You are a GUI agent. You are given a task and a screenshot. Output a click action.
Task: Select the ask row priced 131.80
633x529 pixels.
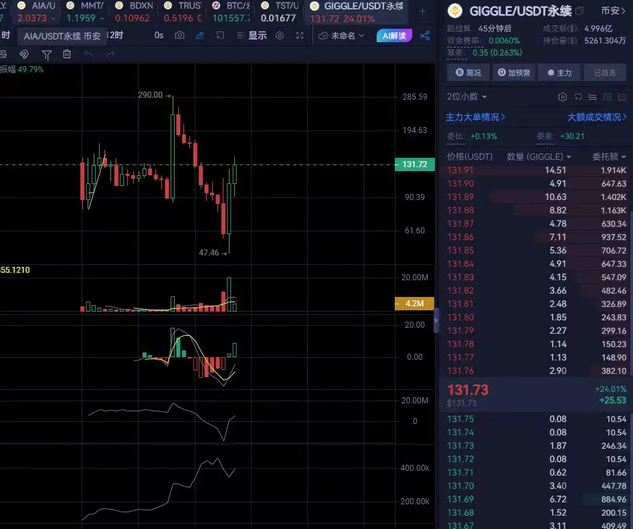[x=537, y=317]
